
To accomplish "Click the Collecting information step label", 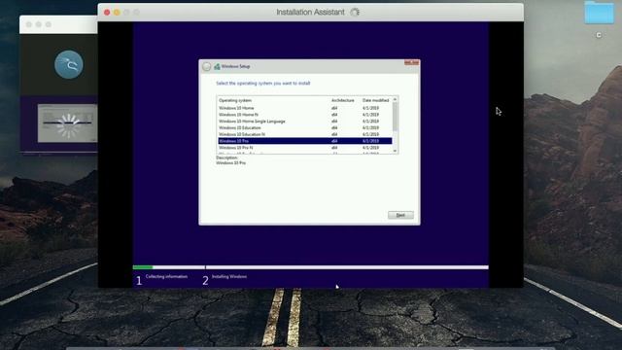I will pyautogui.click(x=166, y=276).
